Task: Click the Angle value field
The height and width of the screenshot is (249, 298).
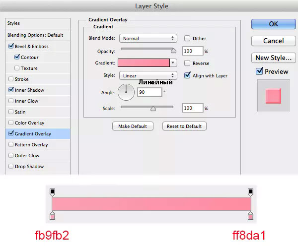Action: (149, 92)
